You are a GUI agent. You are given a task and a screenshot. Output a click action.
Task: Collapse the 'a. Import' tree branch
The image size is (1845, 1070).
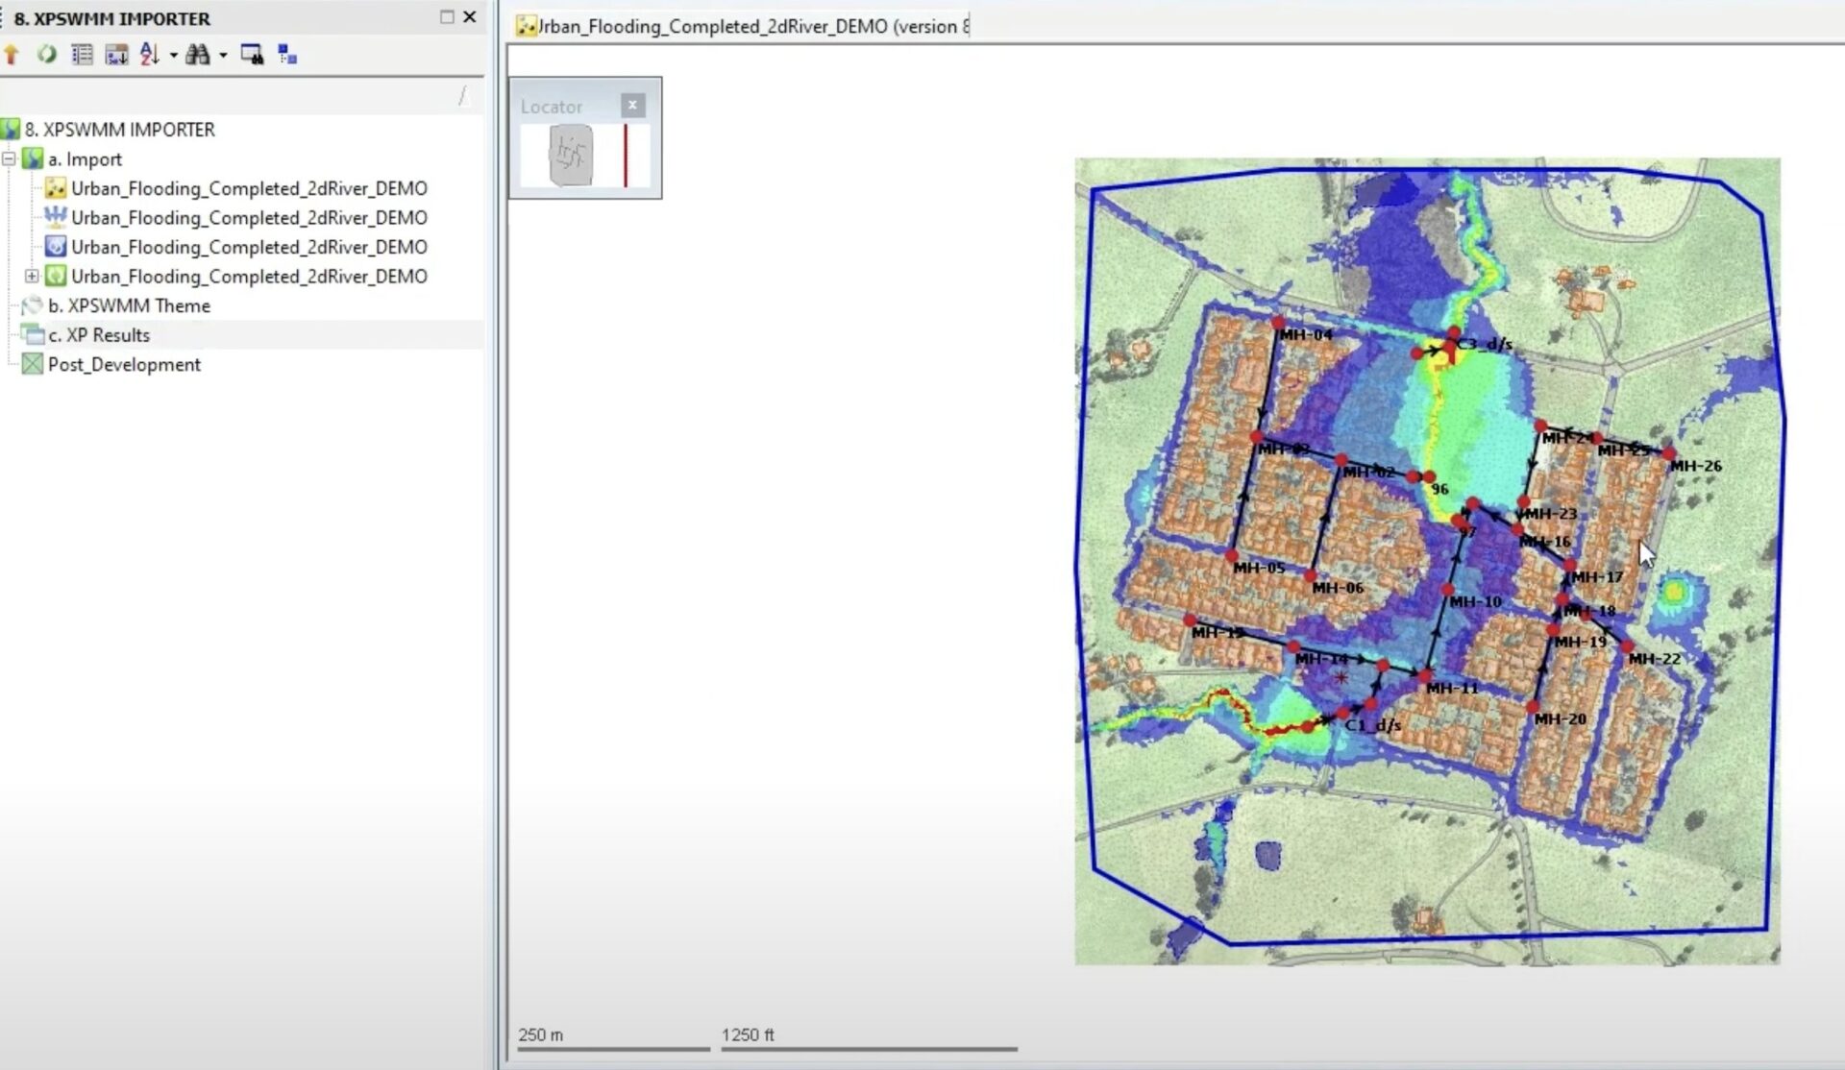(x=10, y=159)
